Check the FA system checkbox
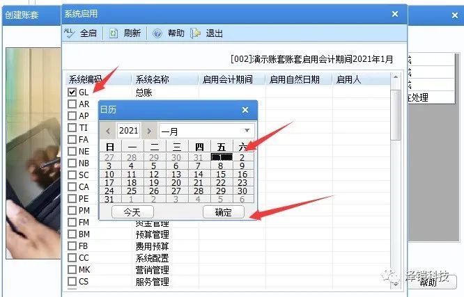The width and height of the screenshot is (464, 297). click(x=72, y=140)
